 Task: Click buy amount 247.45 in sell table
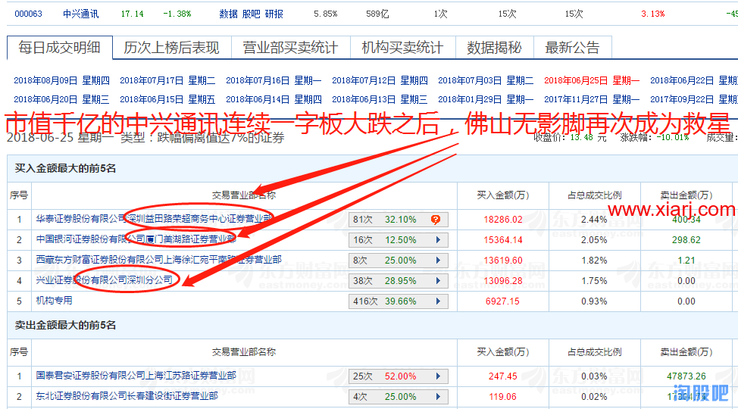click(502, 376)
